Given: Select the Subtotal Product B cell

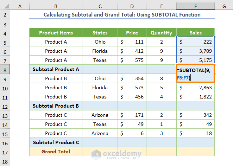Looking at the screenshot, I should click(x=56, y=106).
